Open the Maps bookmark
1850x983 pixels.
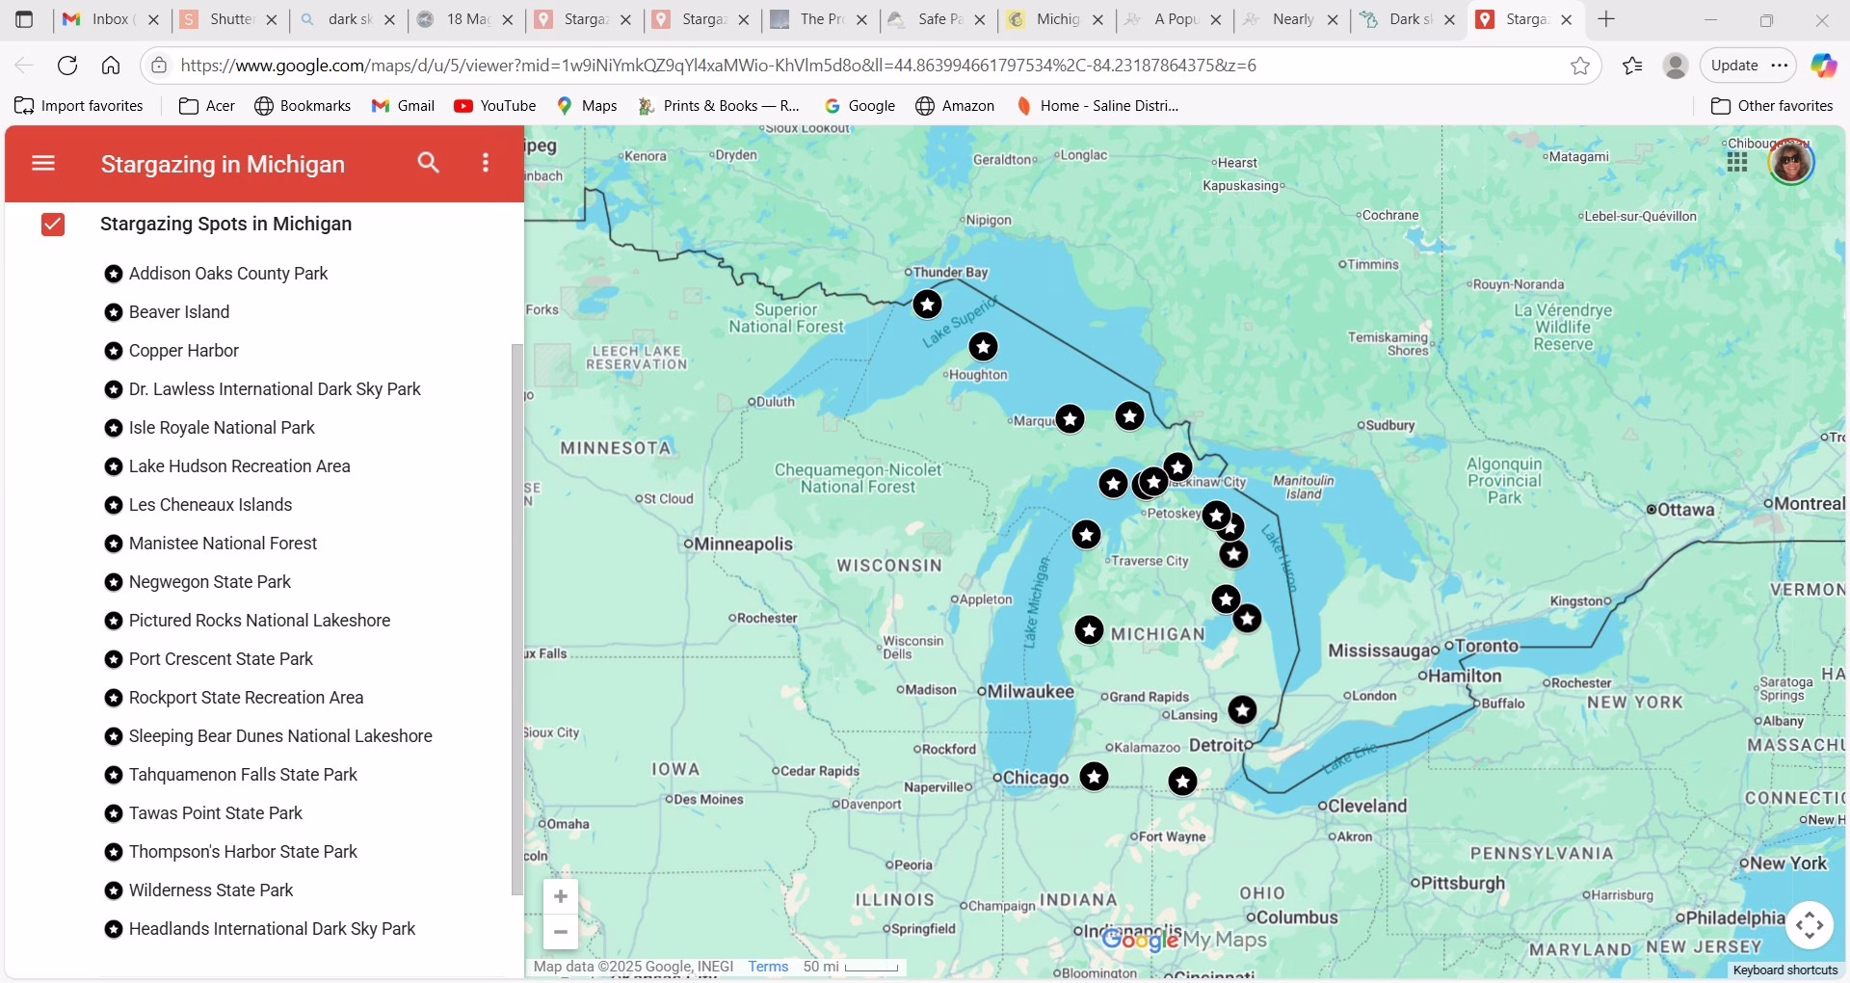(587, 106)
